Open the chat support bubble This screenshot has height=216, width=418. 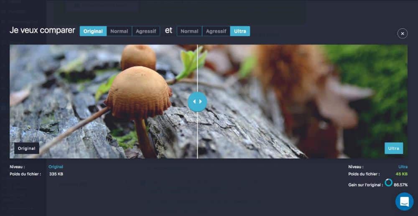pyautogui.click(x=404, y=201)
